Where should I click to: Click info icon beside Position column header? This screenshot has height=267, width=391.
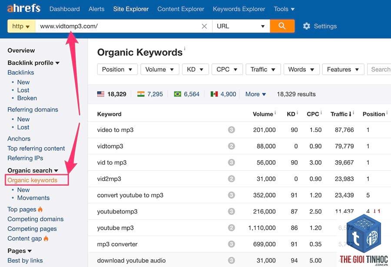[387, 113]
